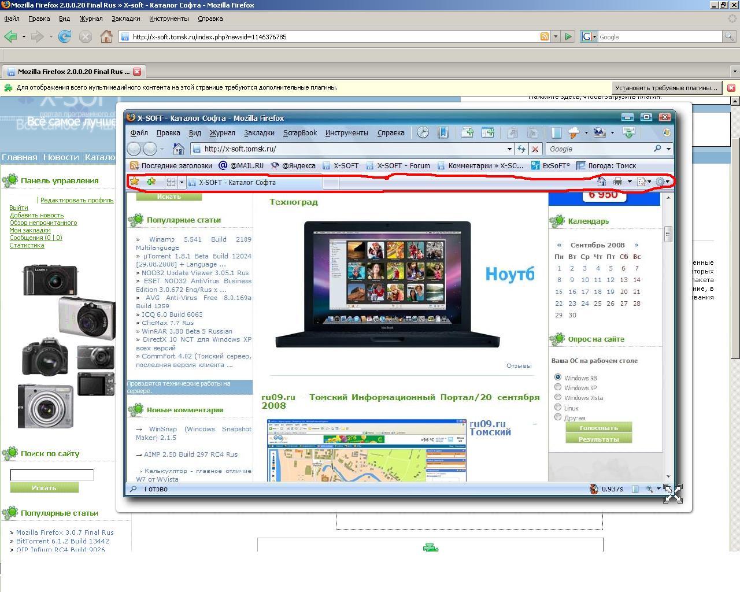Screen dimensions: 740x592
Task: Open the inner window address dropdown arrow
Action: [x=509, y=149]
